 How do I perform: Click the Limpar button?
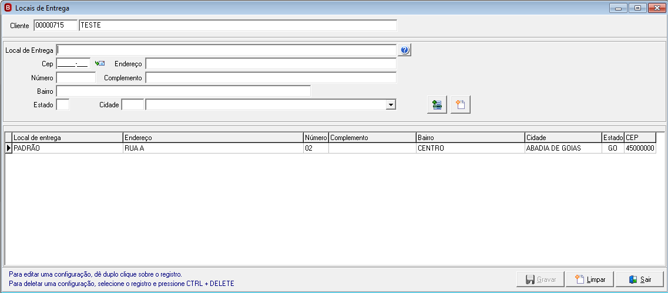590,280
